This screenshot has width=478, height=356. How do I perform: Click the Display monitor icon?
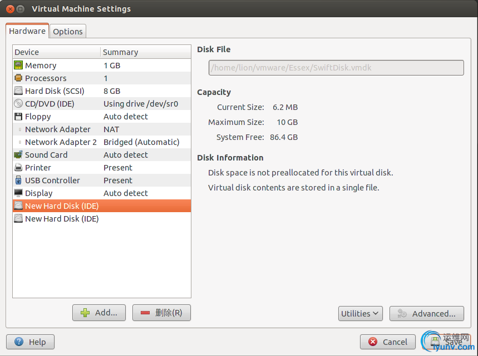(18, 193)
